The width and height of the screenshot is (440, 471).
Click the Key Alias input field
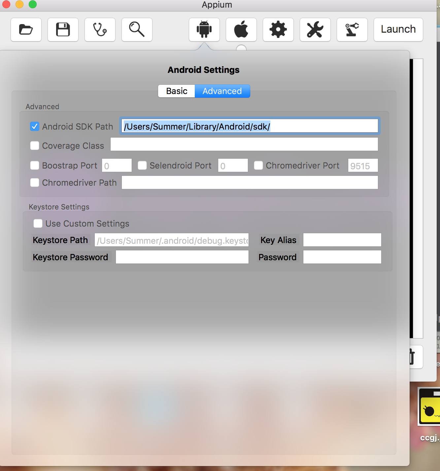(342, 240)
